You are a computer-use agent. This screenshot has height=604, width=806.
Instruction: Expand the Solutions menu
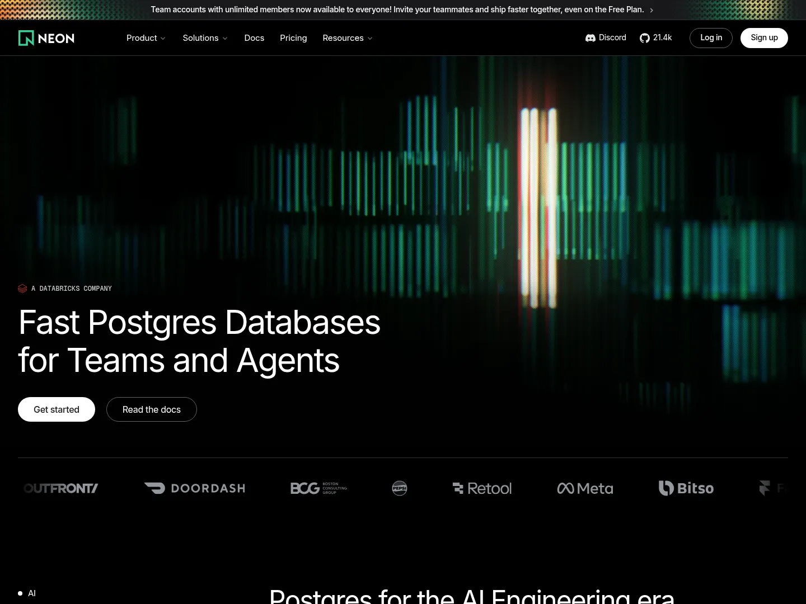click(205, 38)
